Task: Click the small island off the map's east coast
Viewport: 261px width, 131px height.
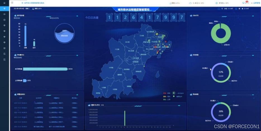Action: coord(157,74)
